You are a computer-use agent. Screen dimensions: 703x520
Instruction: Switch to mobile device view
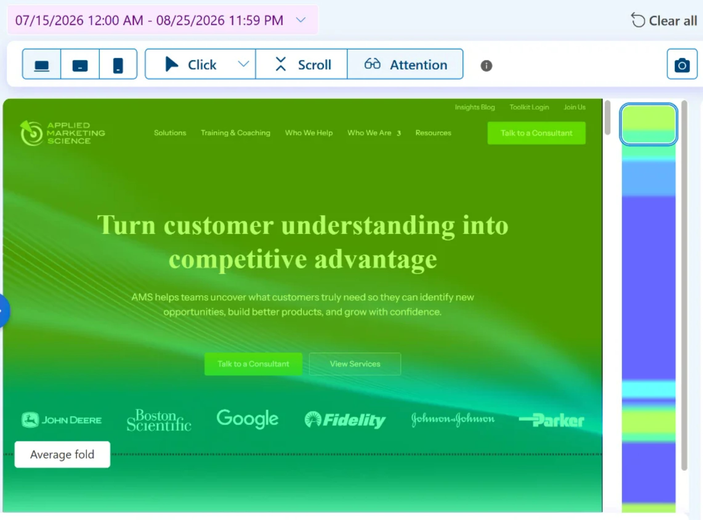[x=118, y=64]
